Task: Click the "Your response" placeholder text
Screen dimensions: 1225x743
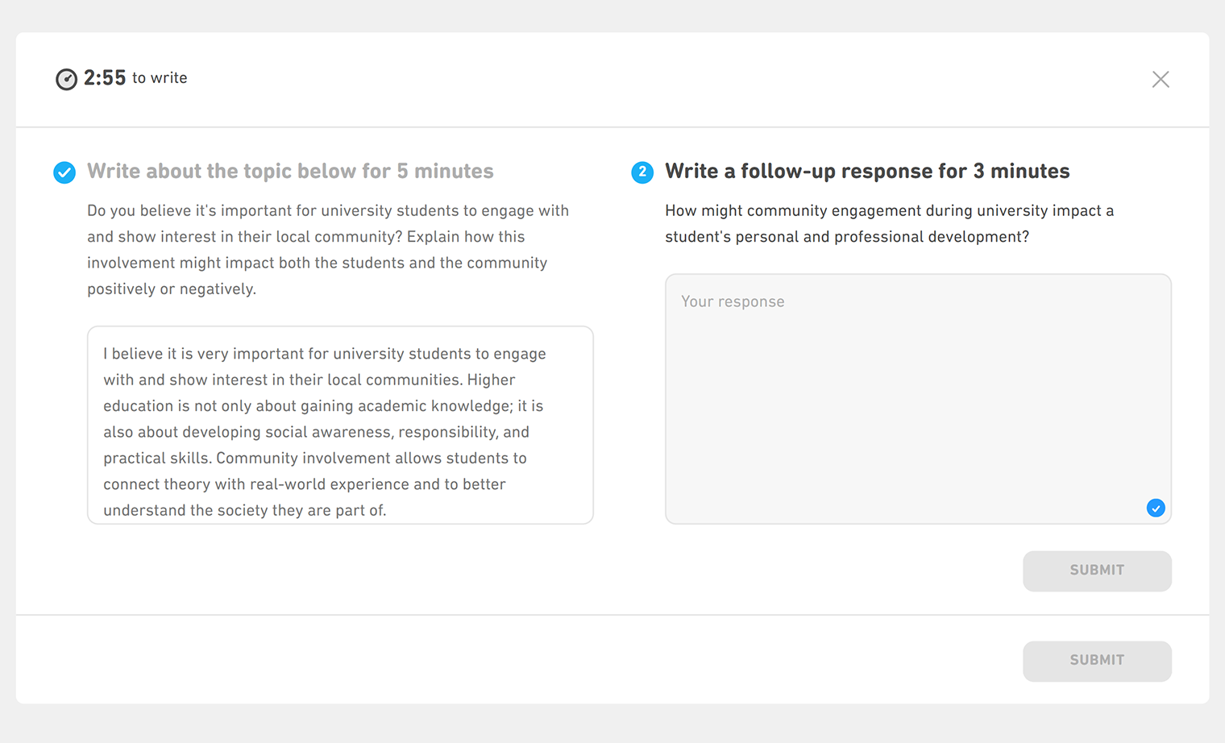Action: 733,301
